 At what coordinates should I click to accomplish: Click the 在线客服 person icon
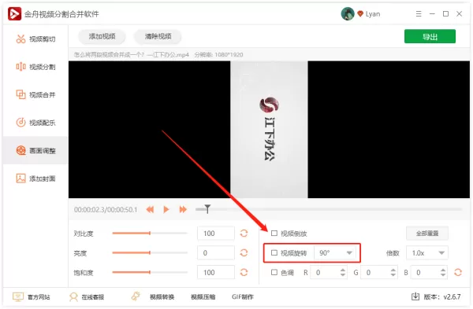73,297
